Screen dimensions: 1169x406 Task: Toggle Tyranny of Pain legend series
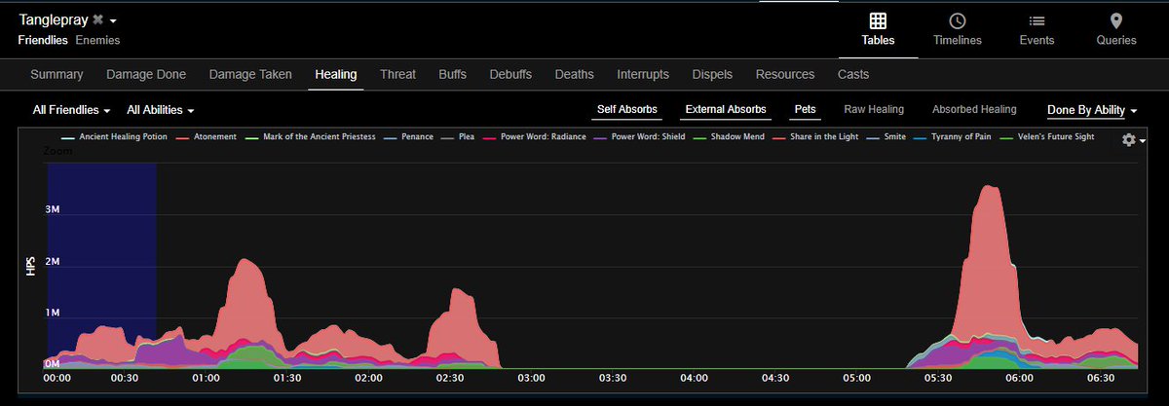[953, 137]
